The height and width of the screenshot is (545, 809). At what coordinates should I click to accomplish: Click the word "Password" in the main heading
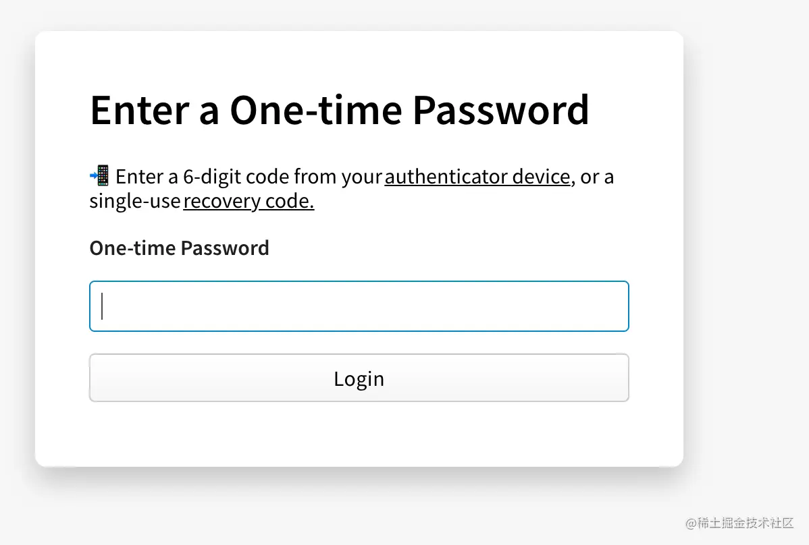point(500,110)
